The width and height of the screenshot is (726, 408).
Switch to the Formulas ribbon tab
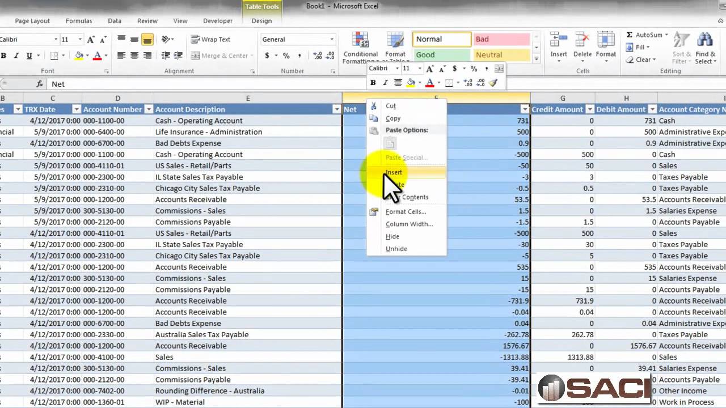pyautogui.click(x=79, y=21)
